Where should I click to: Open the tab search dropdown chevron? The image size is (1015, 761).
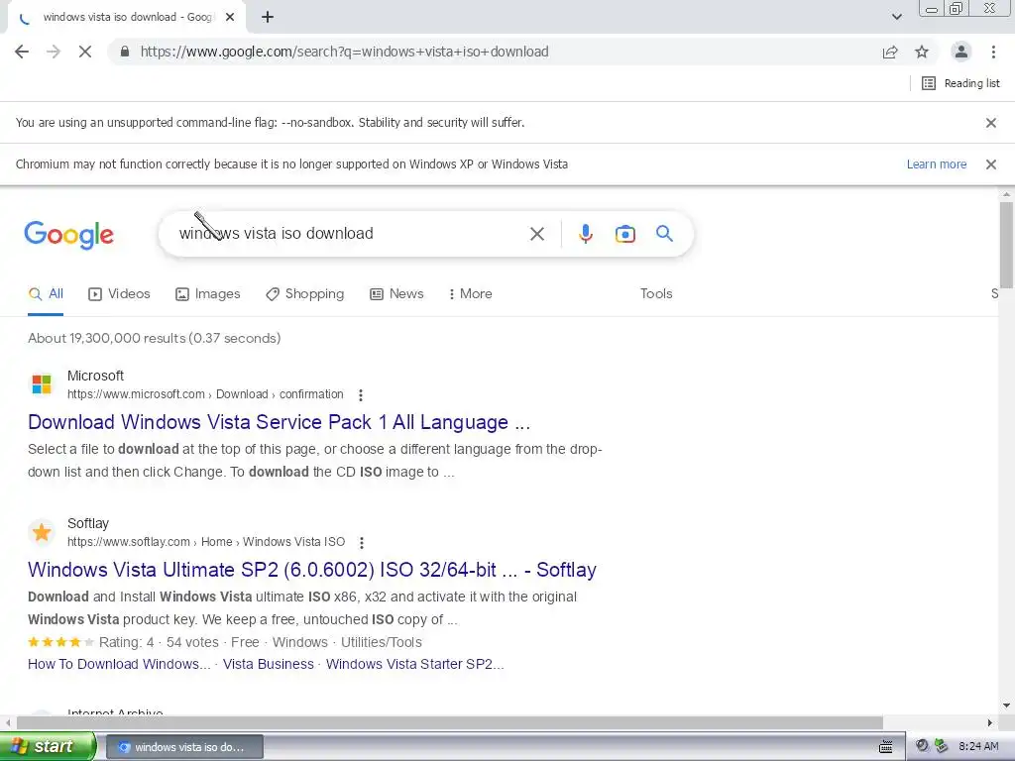[896, 17]
